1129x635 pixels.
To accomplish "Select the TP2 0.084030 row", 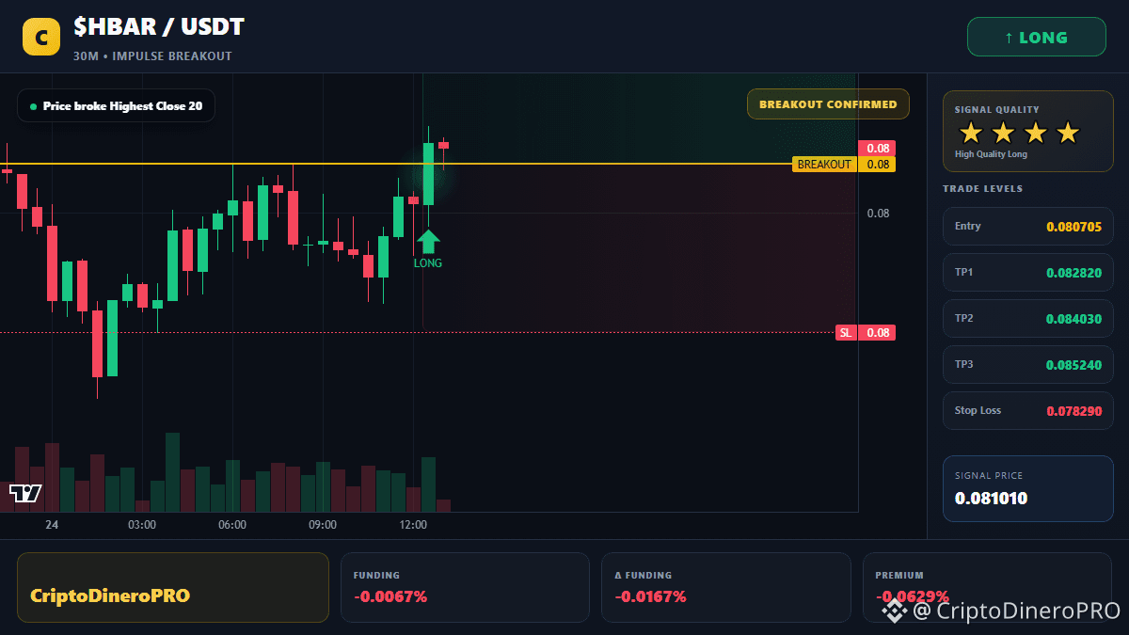I will coord(1027,319).
